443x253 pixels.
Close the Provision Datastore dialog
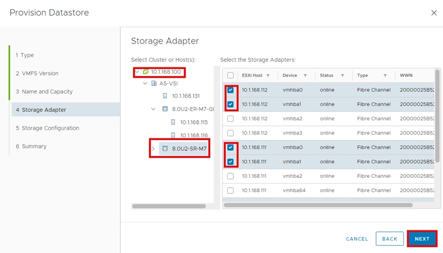[434, 13]
